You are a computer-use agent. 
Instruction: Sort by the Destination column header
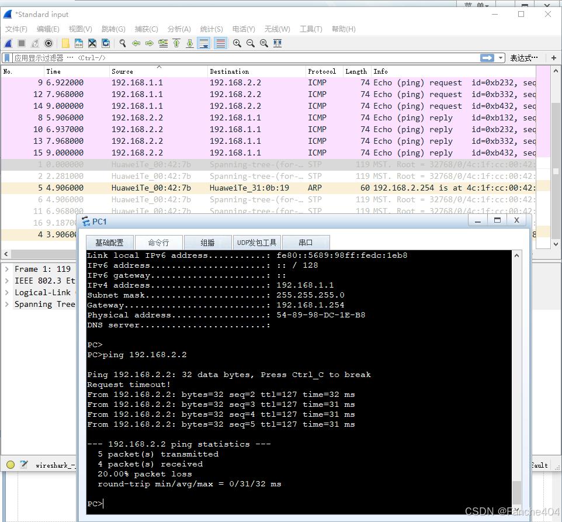click(x=256, y=71)
